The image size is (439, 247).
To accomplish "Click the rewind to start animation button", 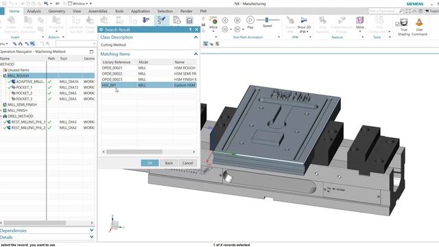I will [x=225, y=29].
